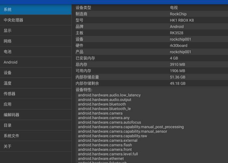This screenshot has height=163, width=228.
Task: Click android.hardware.camera.external entry
Action: click(x=108, y=141)
